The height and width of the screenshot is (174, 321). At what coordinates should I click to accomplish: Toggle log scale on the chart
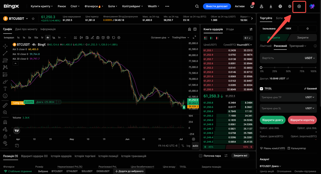click(188, 146)
